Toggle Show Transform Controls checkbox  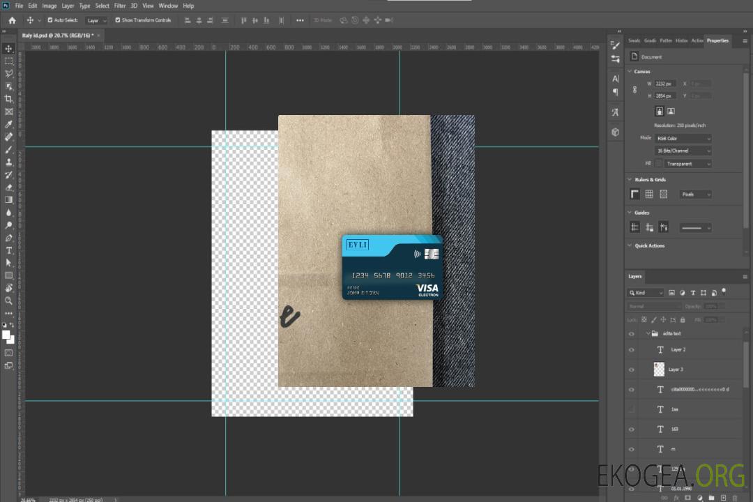[x=118, y=20]
